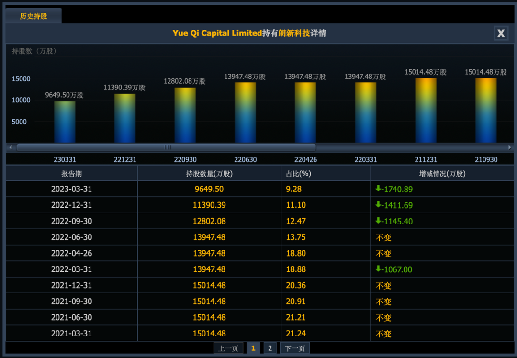Click the green down arrow for 2022-09-30
Image resolution: width=517 pixels, height=358 pixels.
coord(378,221)
